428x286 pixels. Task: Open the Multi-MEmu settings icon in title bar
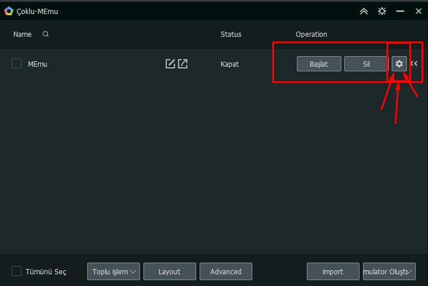coord(382,11)
